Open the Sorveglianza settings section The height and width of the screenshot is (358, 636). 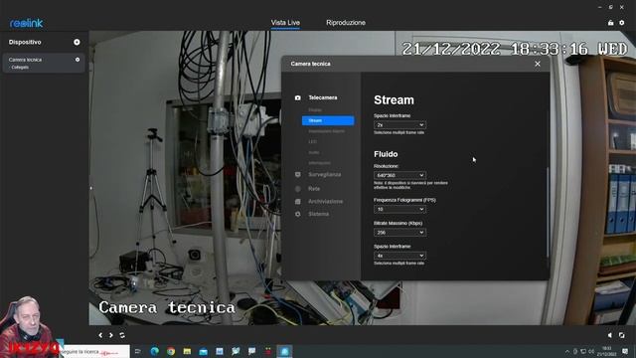325,175
